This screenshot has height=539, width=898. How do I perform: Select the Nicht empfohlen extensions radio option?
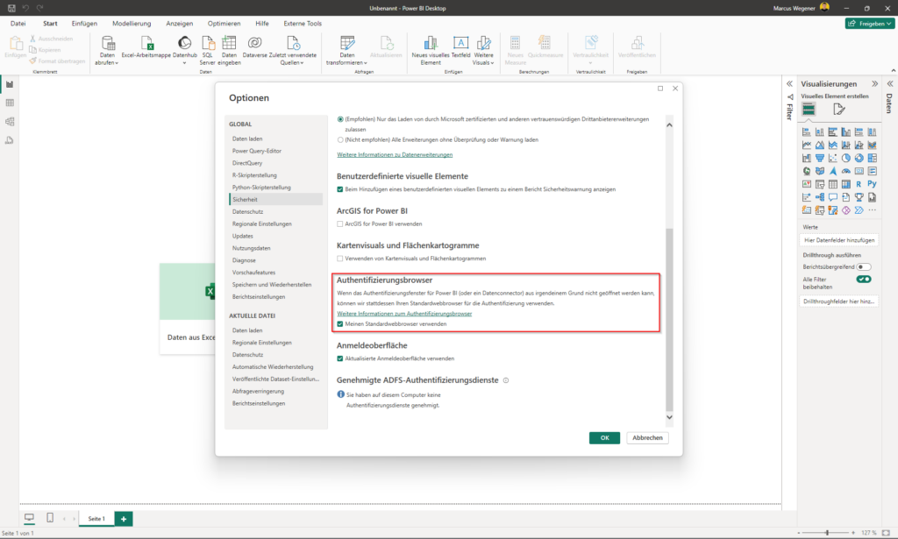pyautogui.click(x=341, y=139)
